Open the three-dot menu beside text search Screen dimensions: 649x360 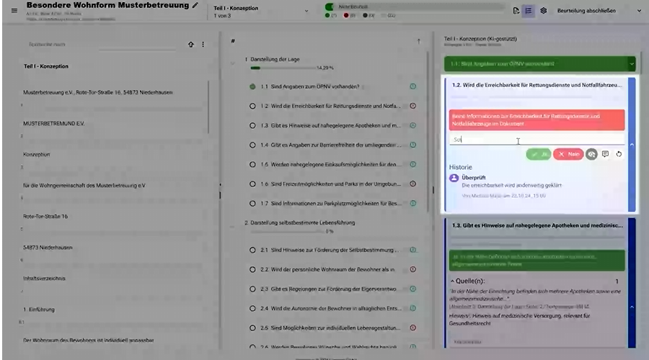click(x=203, y=44)
